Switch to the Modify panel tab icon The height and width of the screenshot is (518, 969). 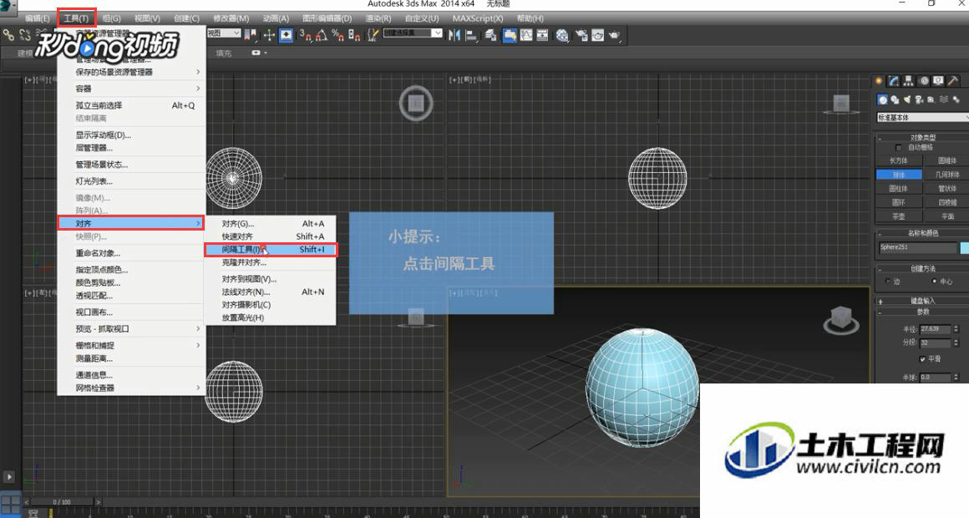click(x=894, y=81)
